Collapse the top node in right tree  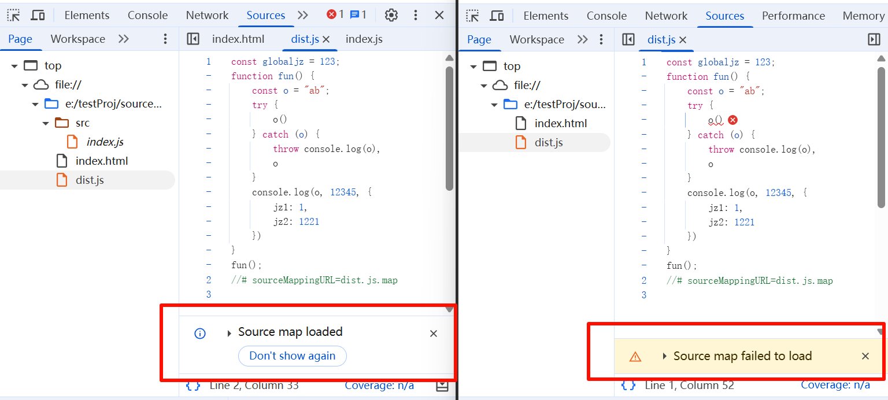(x=473, y=66)
